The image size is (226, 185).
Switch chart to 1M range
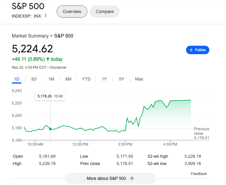pos(51,79)
